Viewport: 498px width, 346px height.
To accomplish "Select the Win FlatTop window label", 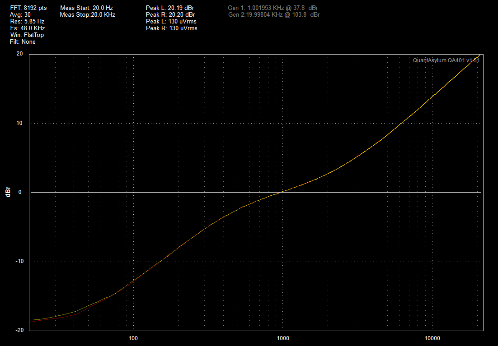I will (27, 35).
